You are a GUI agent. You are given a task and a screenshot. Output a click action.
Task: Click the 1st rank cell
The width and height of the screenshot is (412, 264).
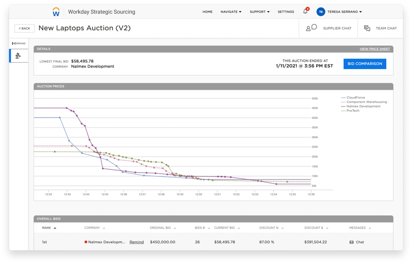(44, 242)
